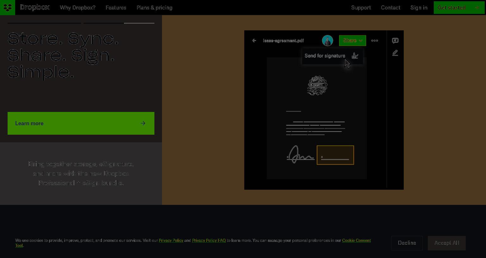Click the Get started button

[x=459, y=8]
